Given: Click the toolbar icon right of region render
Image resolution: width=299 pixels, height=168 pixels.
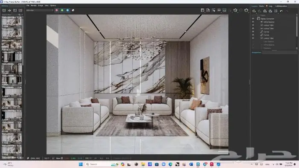Looking at the screenshot, I should [219, 10].
